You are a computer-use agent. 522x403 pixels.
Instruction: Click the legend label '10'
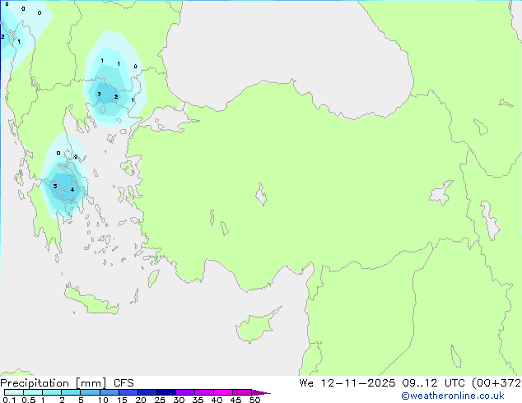coord(103,400)
